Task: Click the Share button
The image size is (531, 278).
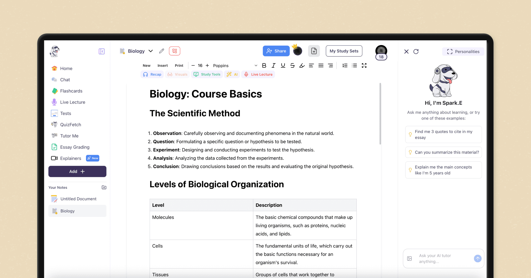Action: click(276, 51)
